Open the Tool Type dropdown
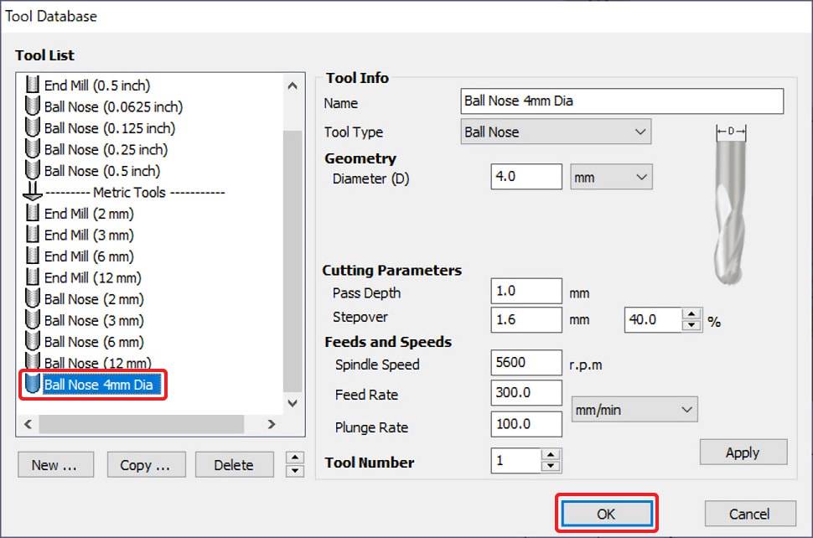Viewport: 813px width, 538px height. click(x=557, y=132)
